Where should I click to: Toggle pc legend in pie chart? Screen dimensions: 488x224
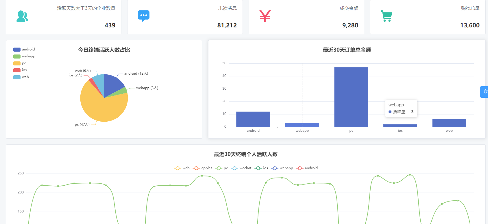click(x=20, y=63)
